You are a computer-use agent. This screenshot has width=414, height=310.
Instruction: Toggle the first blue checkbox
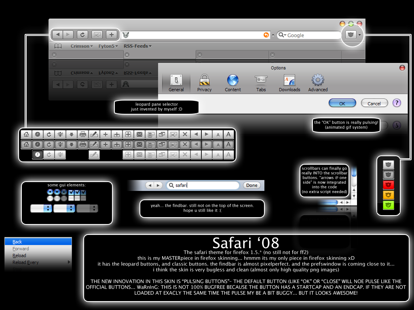pyautogui.click(x=71, y=193)
